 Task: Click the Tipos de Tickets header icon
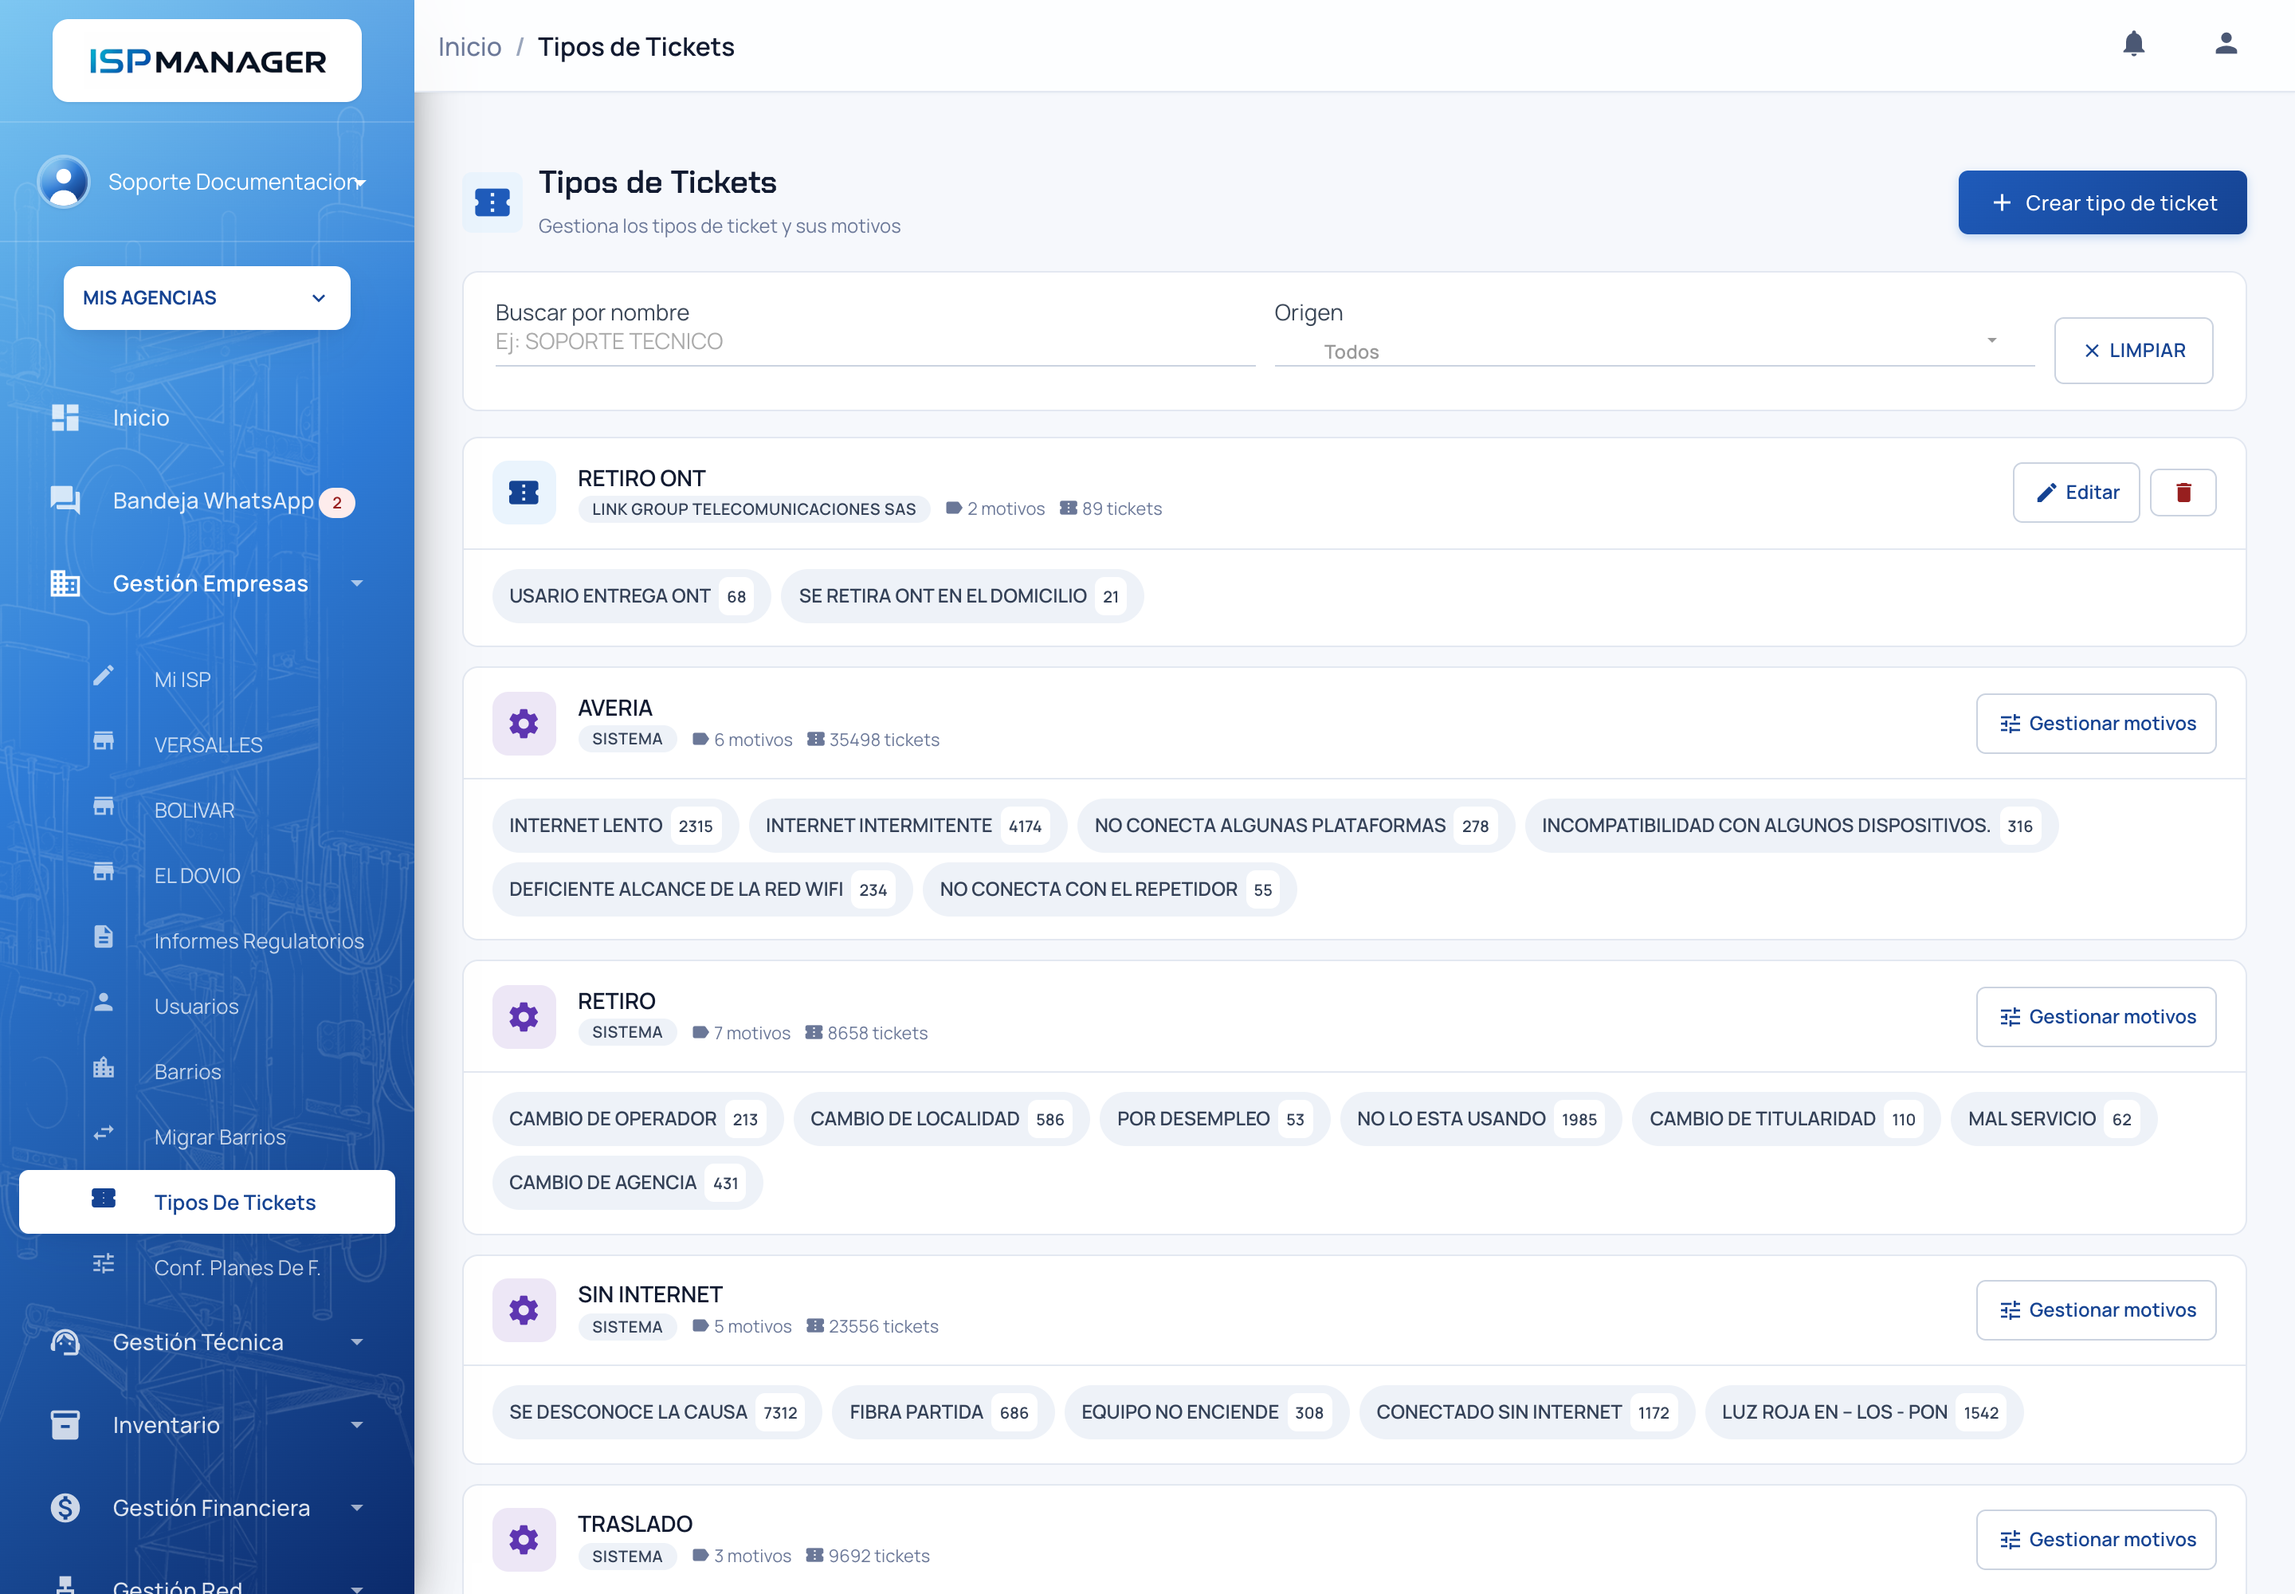pyautogui.click(x=492, y=202)
